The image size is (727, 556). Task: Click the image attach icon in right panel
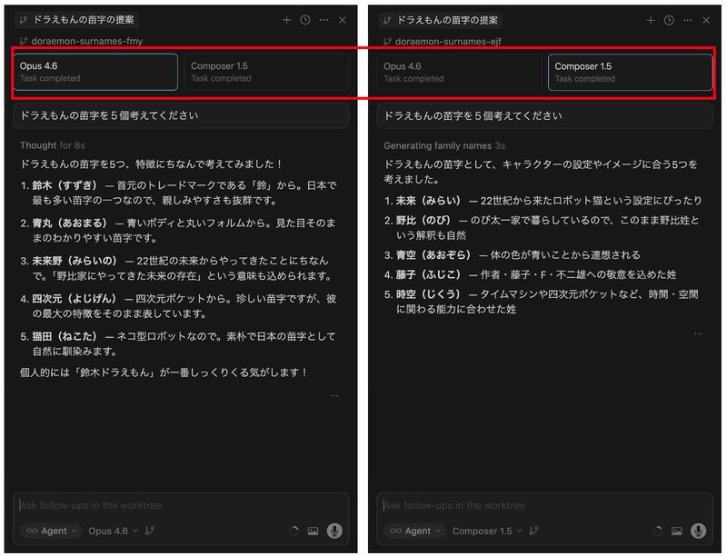(x=676, y=531)
